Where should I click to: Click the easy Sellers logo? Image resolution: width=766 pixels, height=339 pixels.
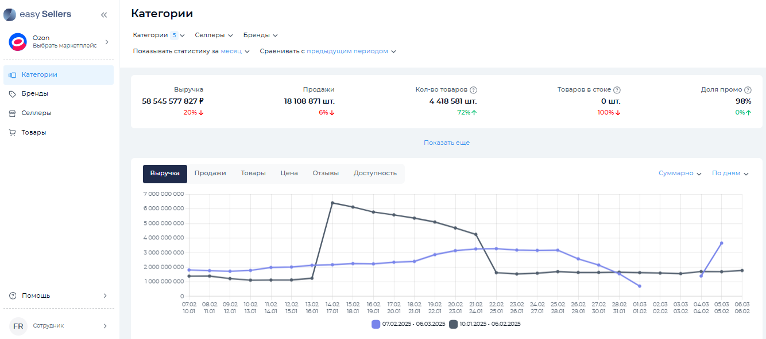(x=38, y=15)
